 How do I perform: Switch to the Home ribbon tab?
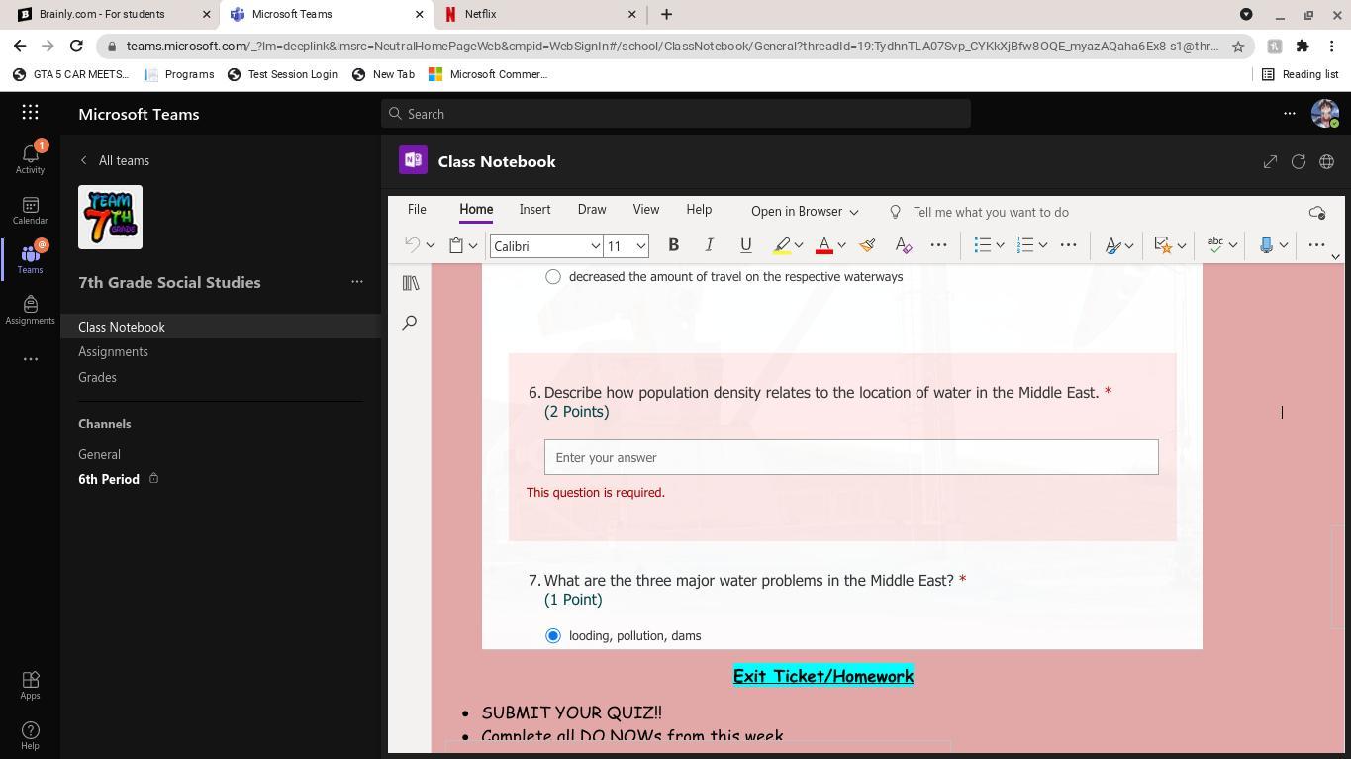point(476,210)
